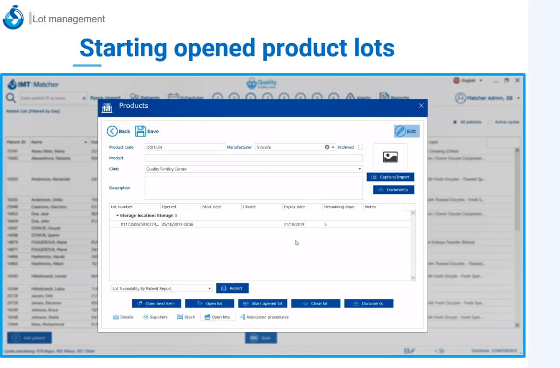Select the Active cycles radio button
Viewport: 560px width, 368px height.
tap(490, 122)
